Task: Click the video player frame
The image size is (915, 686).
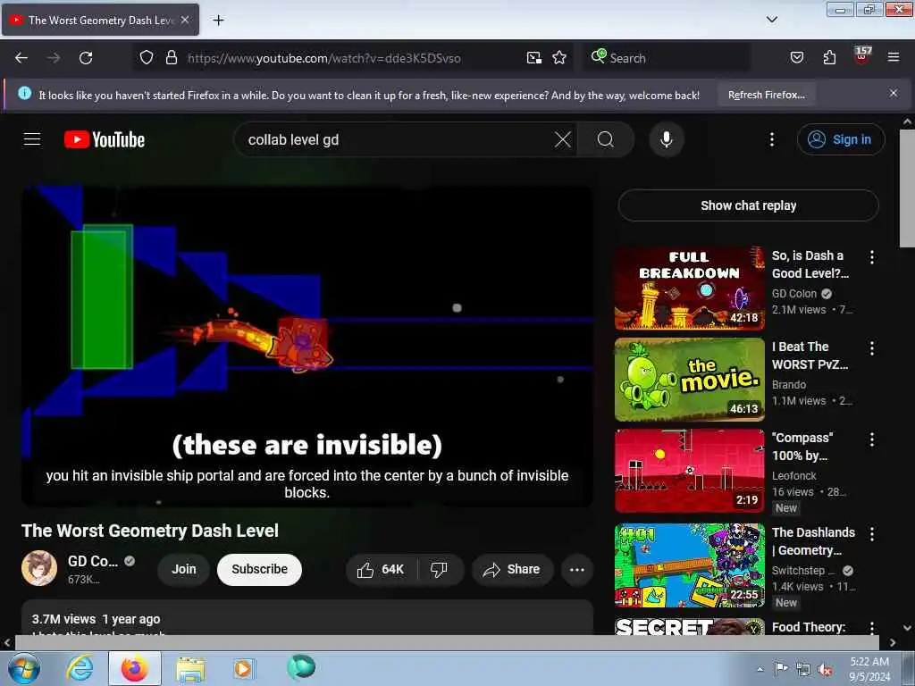Action: tap(307, 346)
